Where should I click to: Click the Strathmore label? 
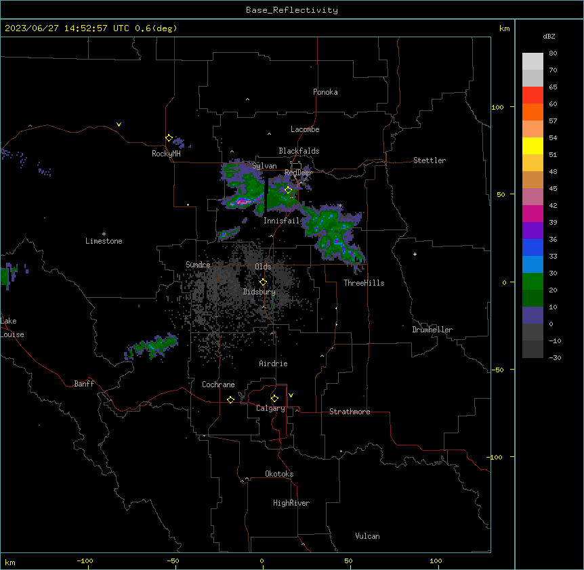pos(350,412)
